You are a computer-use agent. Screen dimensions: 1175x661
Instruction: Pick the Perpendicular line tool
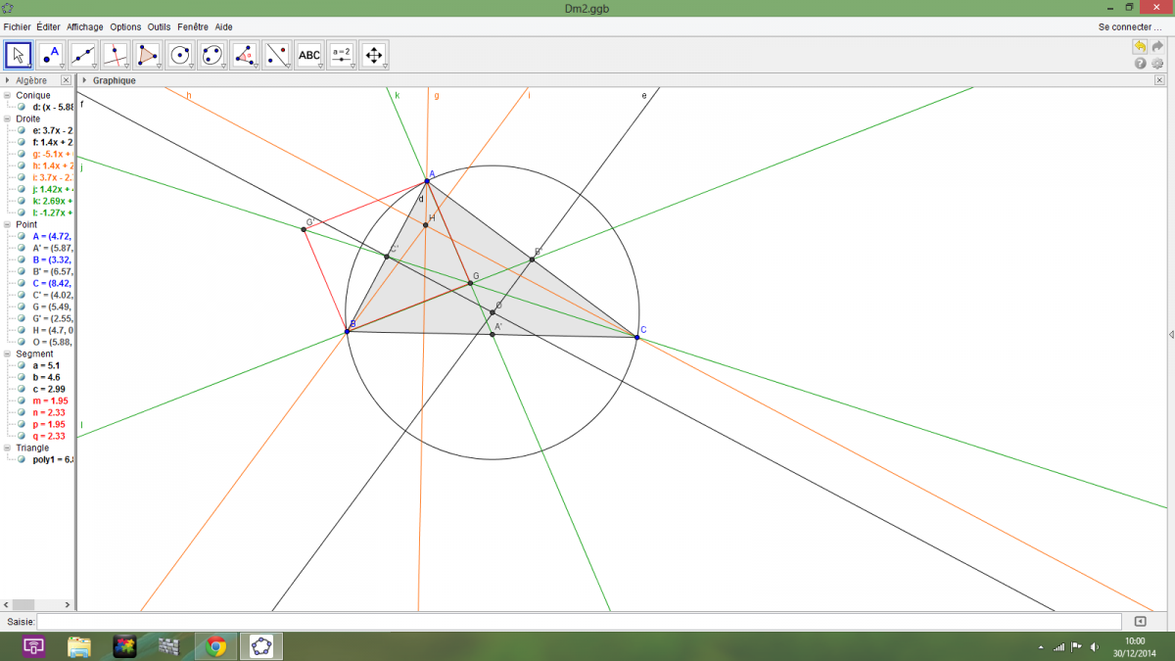point(116,55)
